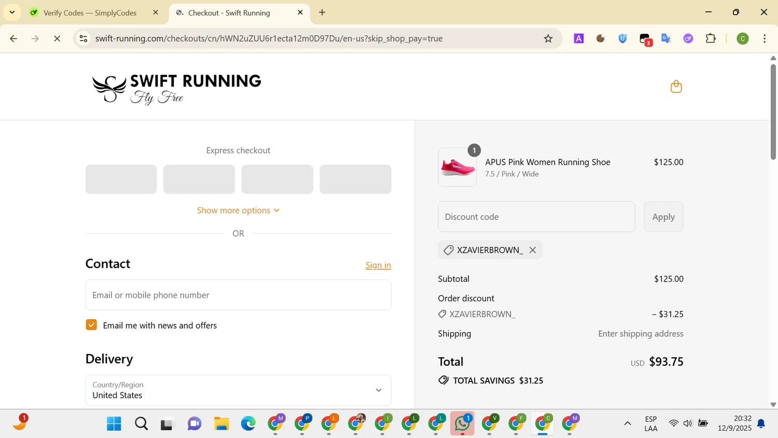Click the discount tag icon in XZAVIERBROWN_ chip

pyautogui.click(x=449, y=250)
